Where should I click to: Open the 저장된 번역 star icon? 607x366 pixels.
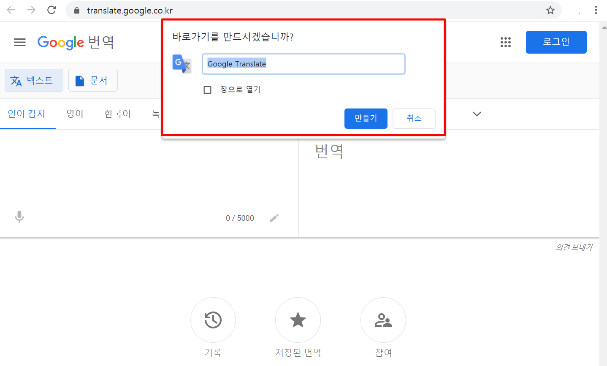point(298,320)
